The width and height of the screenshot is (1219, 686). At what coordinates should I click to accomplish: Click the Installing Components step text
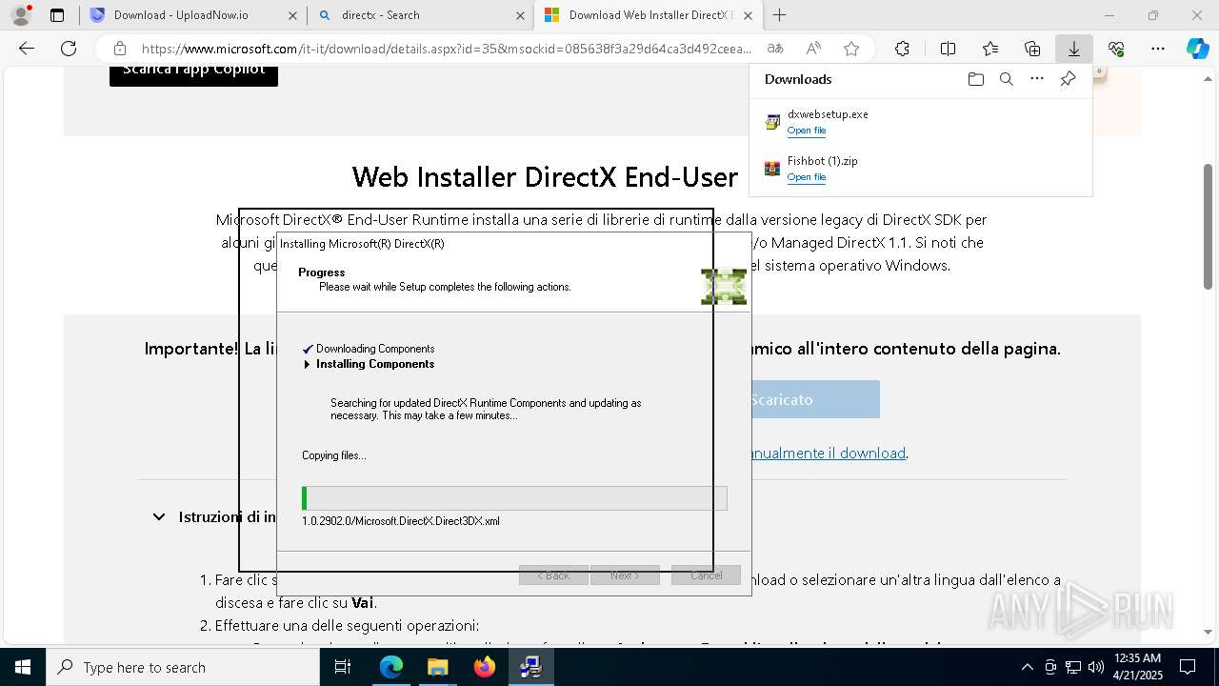375,364
